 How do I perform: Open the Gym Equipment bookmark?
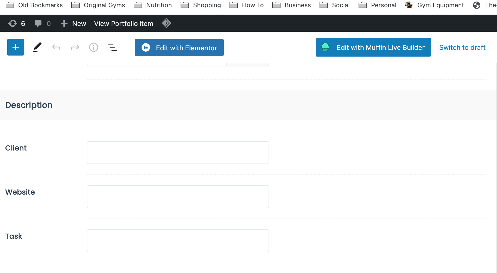click(435, 5)
